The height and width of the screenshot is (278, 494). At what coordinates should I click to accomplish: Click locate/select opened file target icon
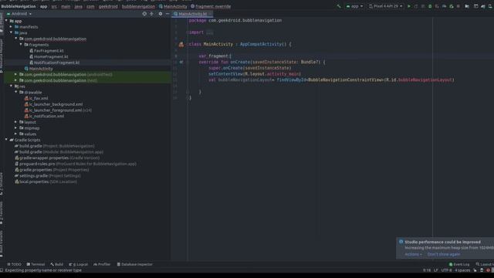tap(144, 14)
